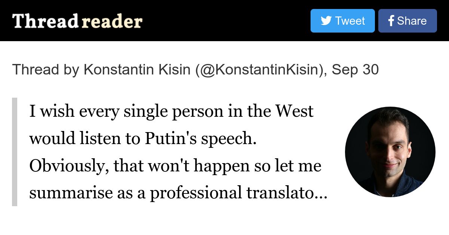Open the Thread reader logo homepage
Viewport: 449px width, 235px height.
pos(77,21)
